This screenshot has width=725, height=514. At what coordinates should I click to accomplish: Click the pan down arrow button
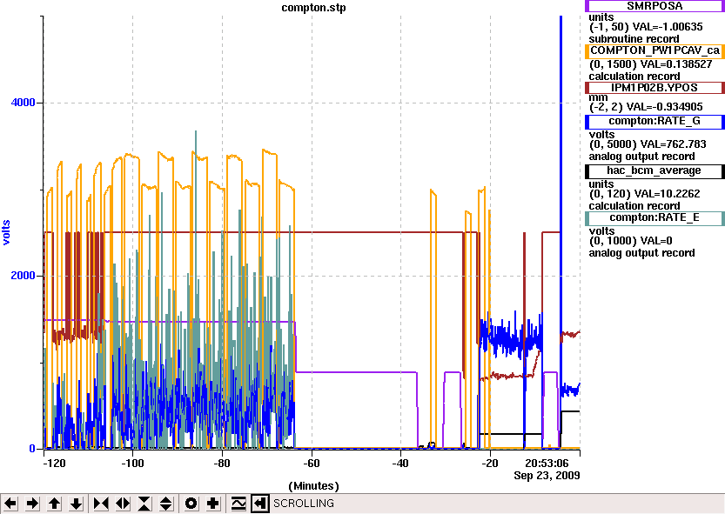coord(76,504)
